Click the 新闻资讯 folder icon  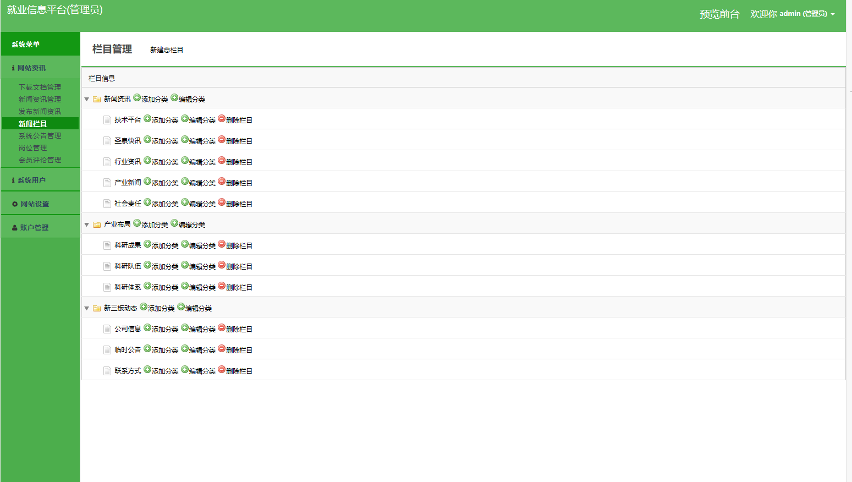point(97,100)
